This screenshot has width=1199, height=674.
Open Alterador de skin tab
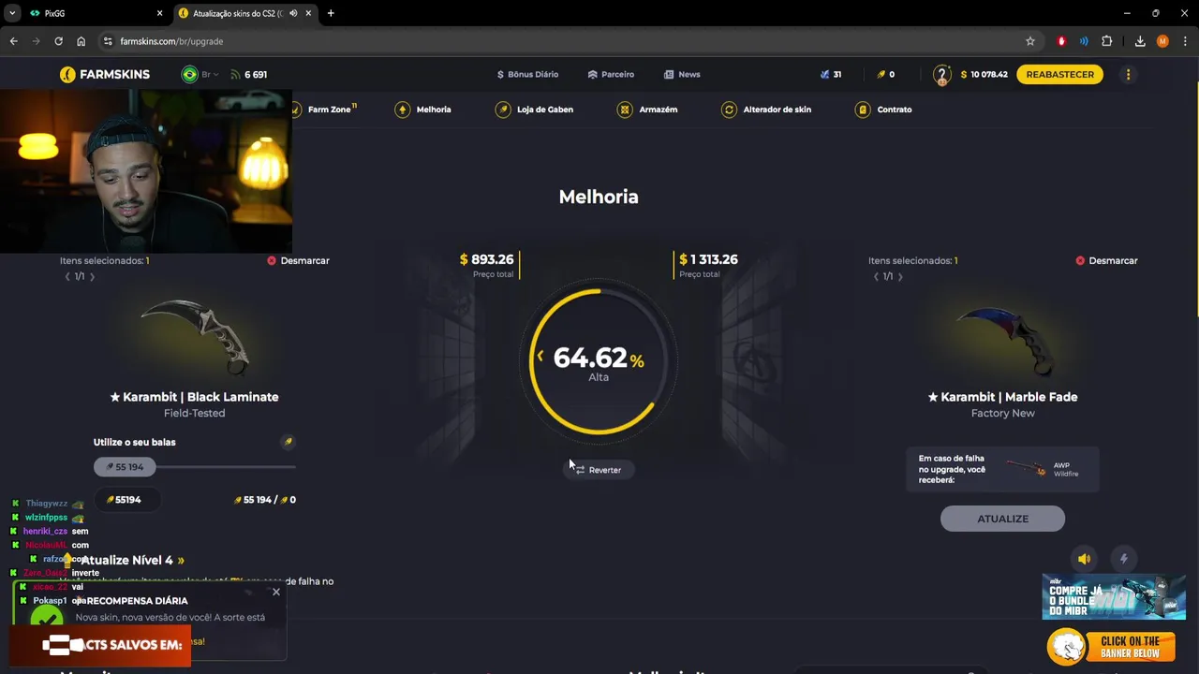point(766,110)
